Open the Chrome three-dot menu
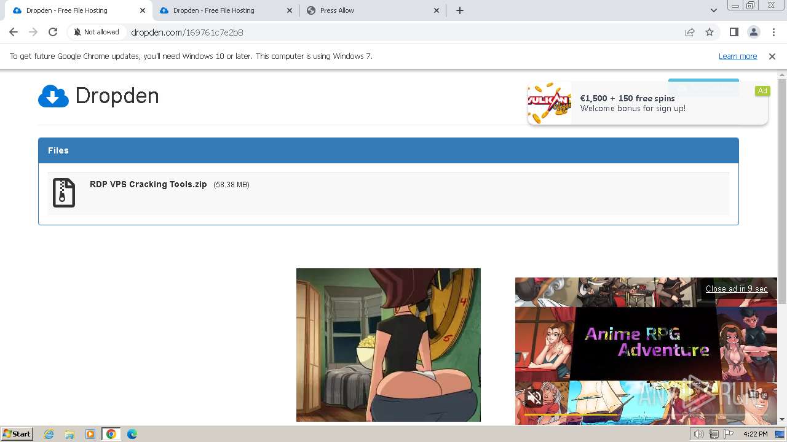 (773, 32)
